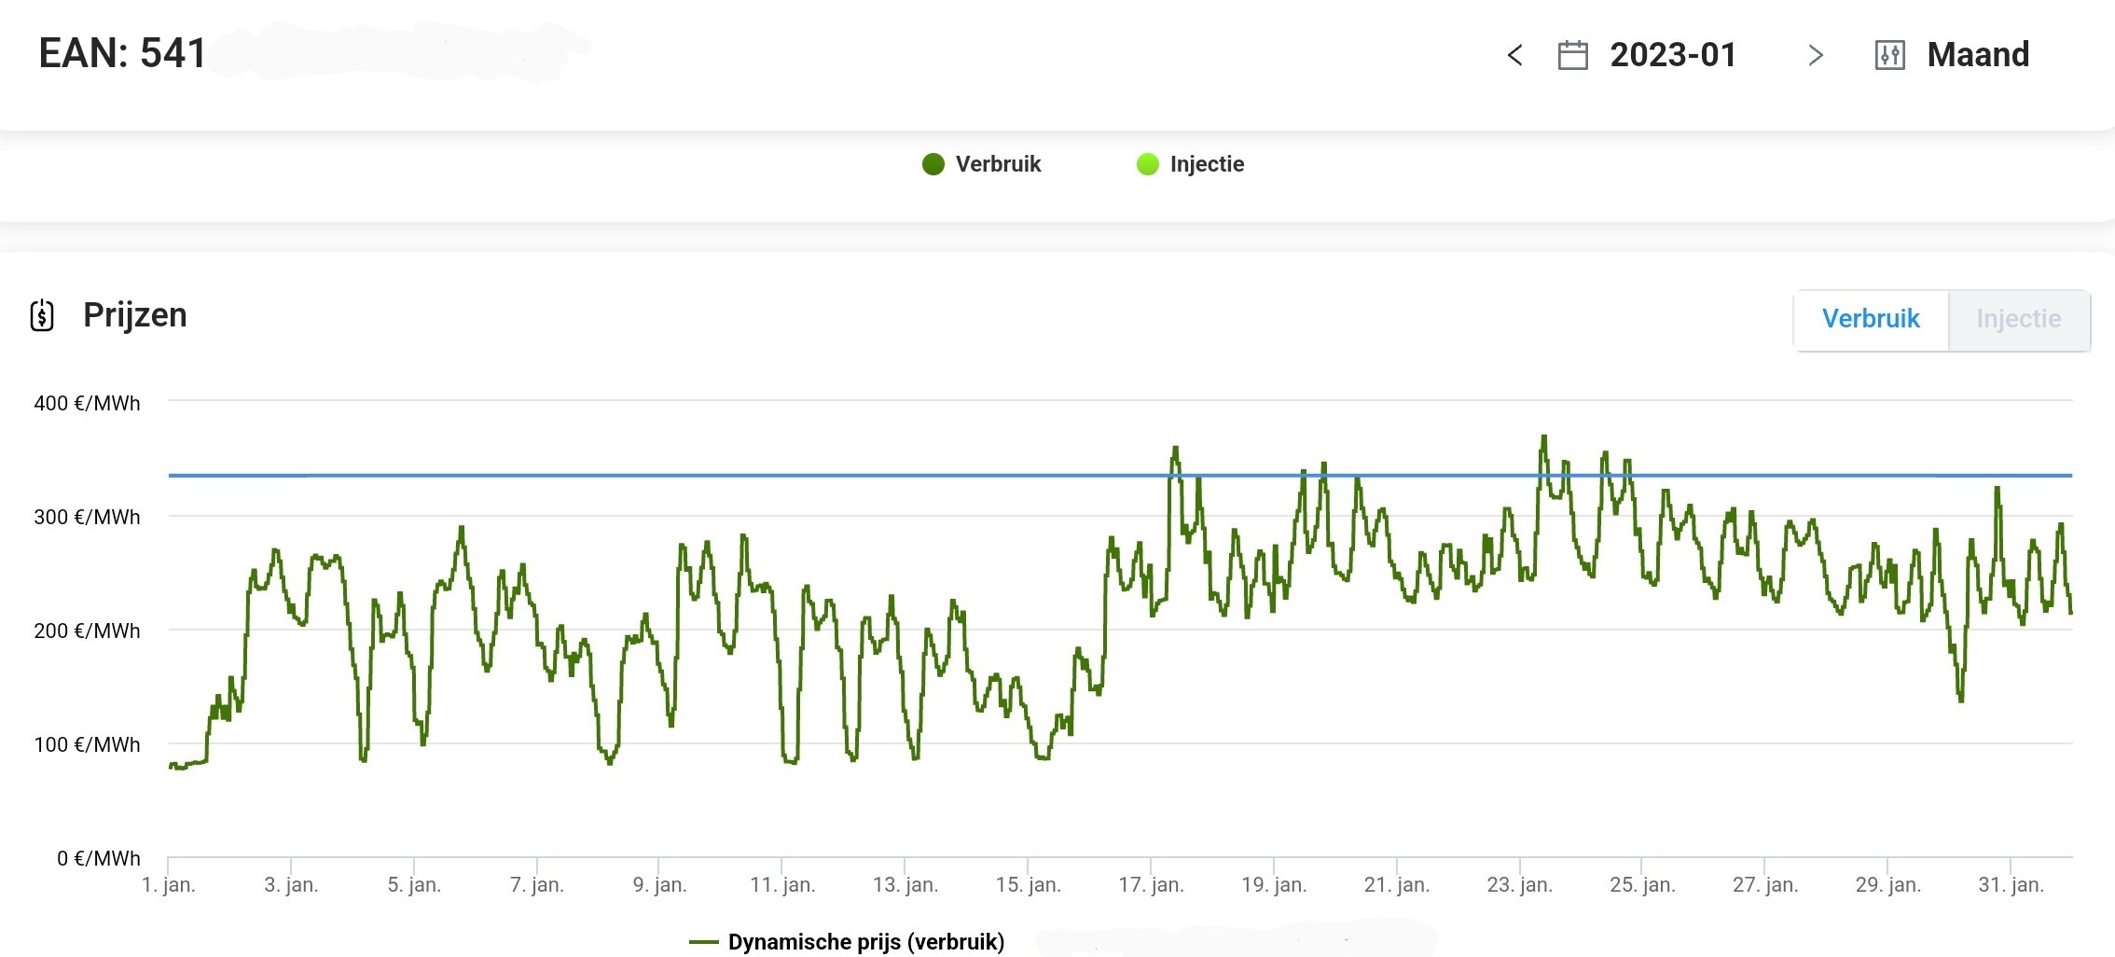Open the 2023-01 date selector
The image size is (2115, 957).
(1673, 55)
